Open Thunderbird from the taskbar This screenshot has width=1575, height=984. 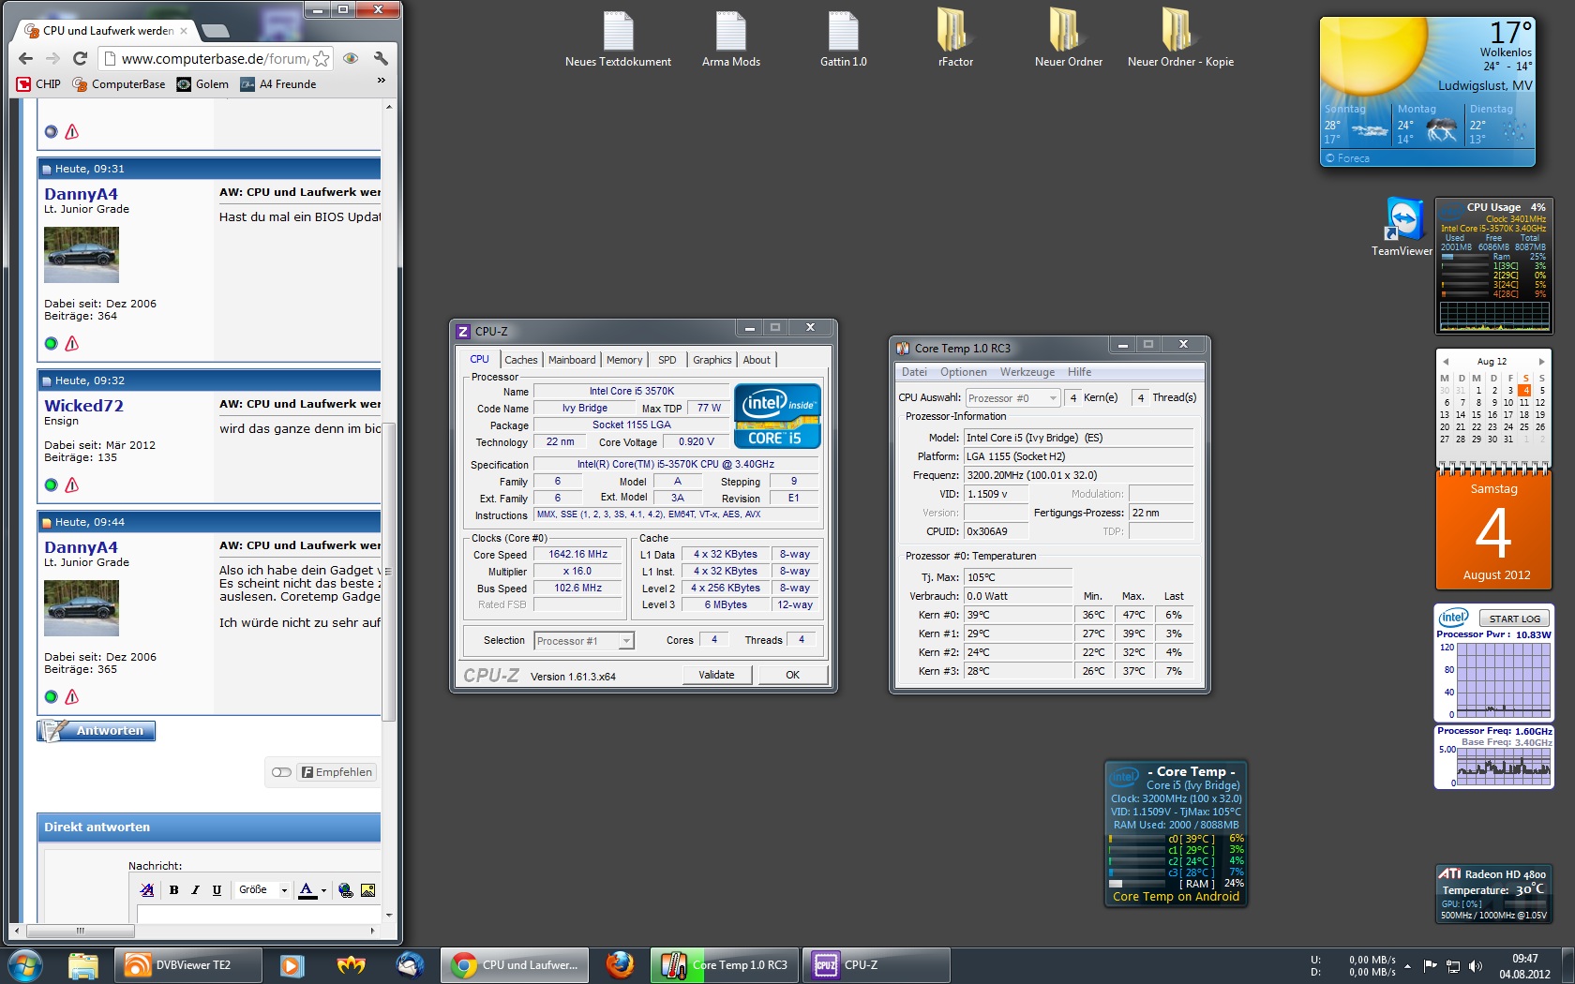[x=410, y=965]
